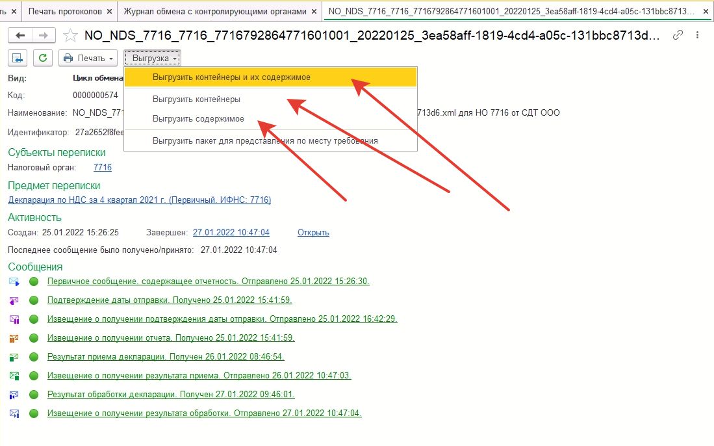Open Результат приема декларации message link
The image size is (714, 446).
(x=166, y=357)
